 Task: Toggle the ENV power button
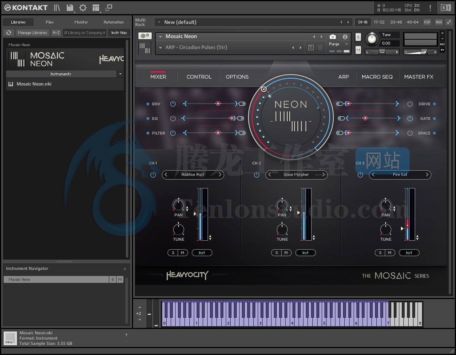tap(173, 104)
